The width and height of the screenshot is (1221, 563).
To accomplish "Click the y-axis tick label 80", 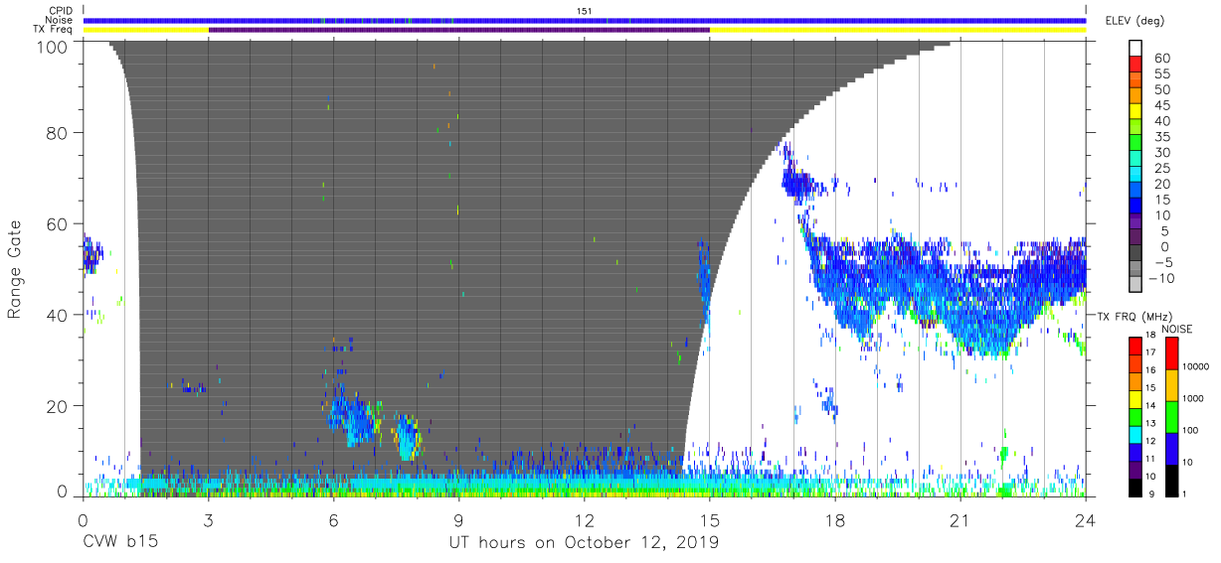I will (x=58, y=133).
